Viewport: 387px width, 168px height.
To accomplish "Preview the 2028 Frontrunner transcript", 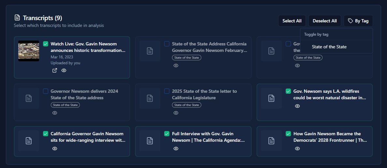I will [x=297, y=149].
